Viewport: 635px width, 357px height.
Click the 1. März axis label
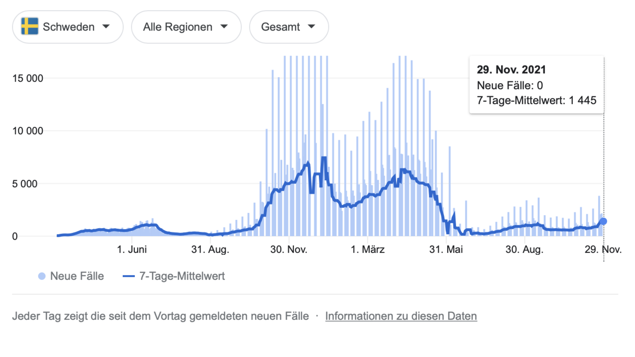[x=368, y=249]
